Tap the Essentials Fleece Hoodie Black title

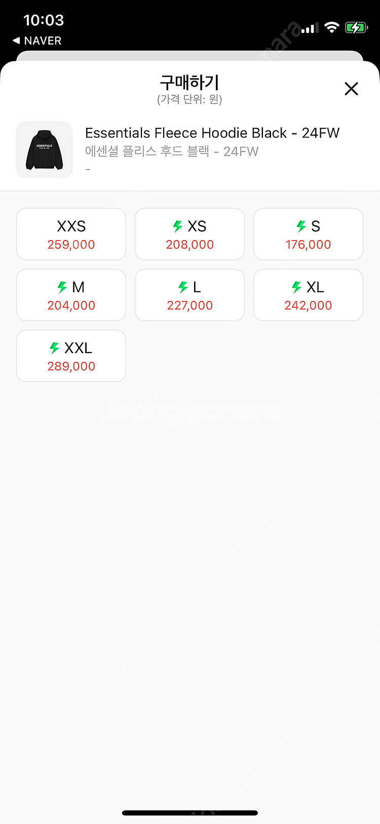coord(212,133)
